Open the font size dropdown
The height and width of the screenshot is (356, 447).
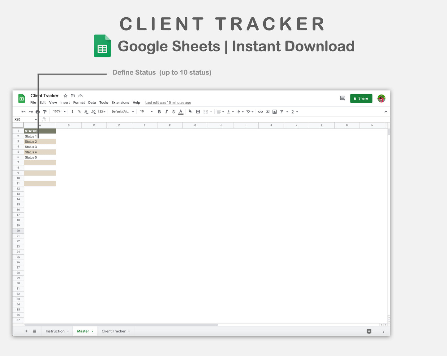tap(145, 112)
